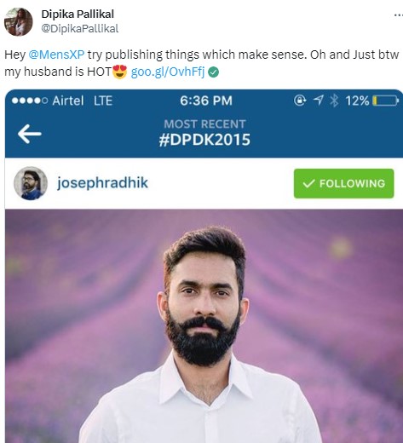Open the @DipikaPallikal handle link

[80, 29]
